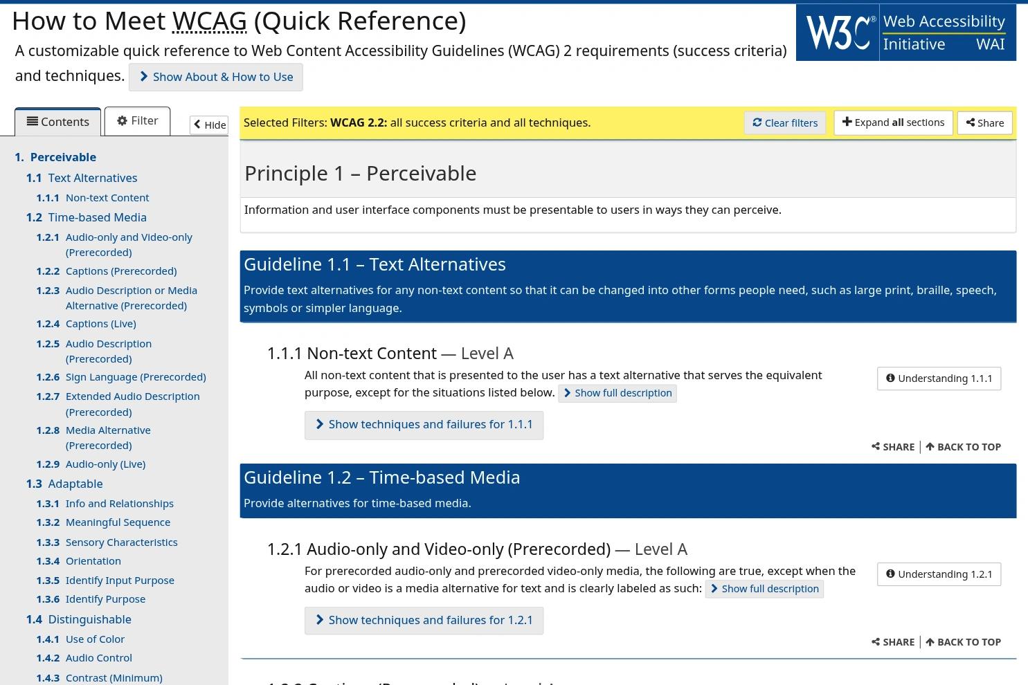Click the refresh icon inside Clear filters
Image resolution: width=1028 pixels, height=685 pixels.
point(757,122)
